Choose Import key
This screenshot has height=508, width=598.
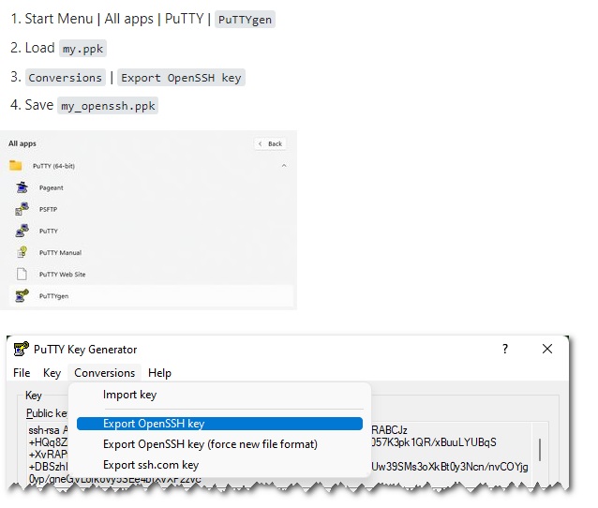tap(219, 395)
